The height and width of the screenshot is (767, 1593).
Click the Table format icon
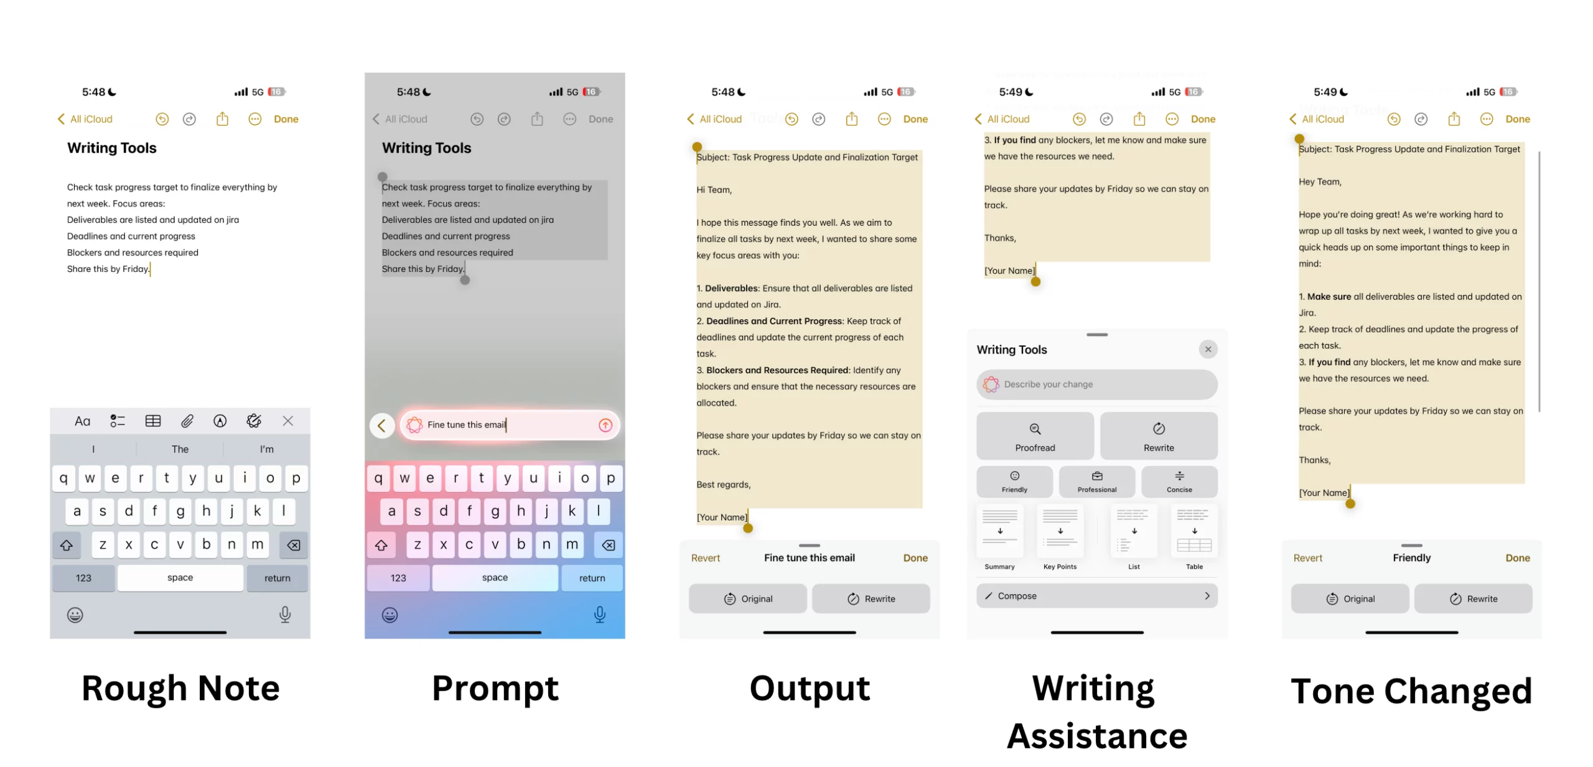[x=1195, y=530]
